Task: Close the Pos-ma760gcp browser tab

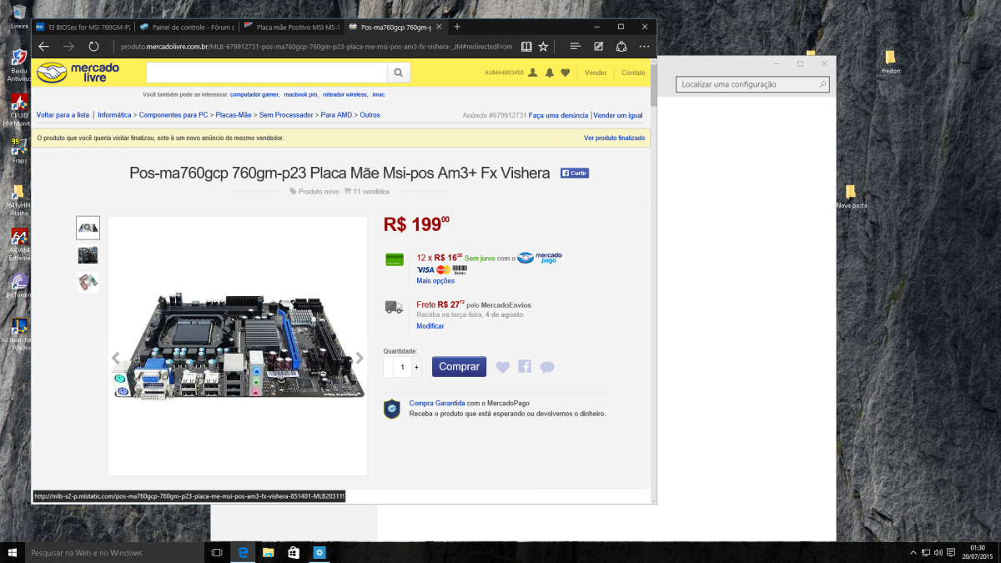Action: (x=439, y=27)
